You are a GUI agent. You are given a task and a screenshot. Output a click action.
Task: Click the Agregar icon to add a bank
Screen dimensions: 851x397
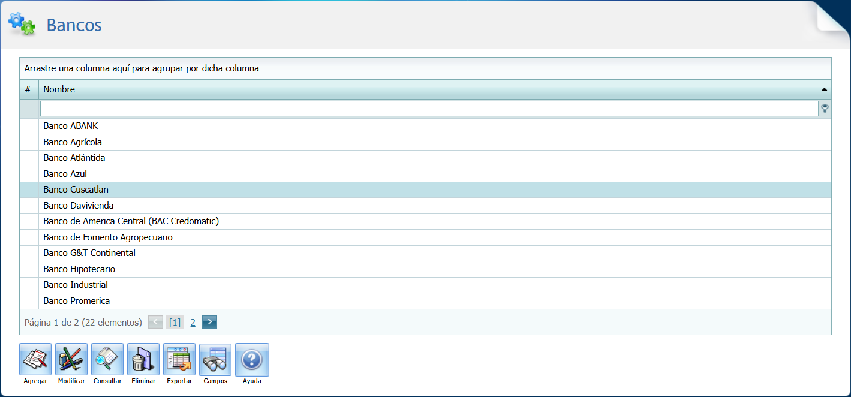point(35,359)
